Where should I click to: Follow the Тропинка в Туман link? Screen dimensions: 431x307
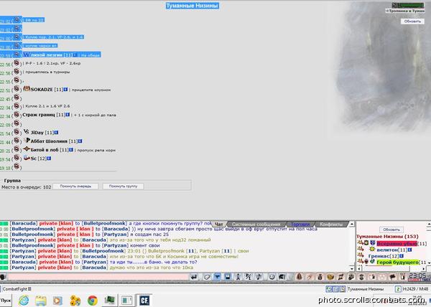[405, 11]
